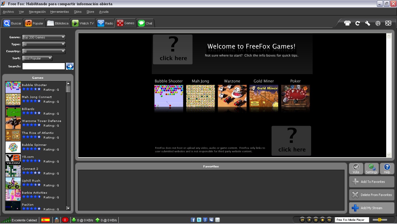This screenshot has height=224, width=397.
Task: Stop the media player
Action: click(x=323, y=220)
